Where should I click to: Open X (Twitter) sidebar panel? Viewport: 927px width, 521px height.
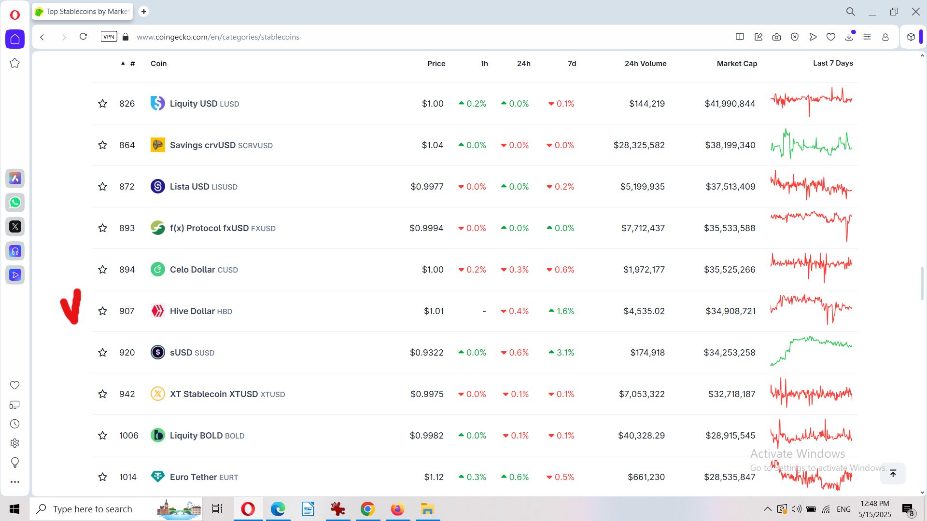click(x=15, y=227)
